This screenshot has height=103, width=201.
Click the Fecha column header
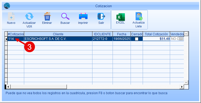[x=122, y=34]
